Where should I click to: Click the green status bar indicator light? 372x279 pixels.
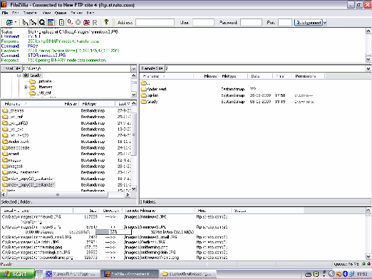pyautogui.click(x=363, y=264)
